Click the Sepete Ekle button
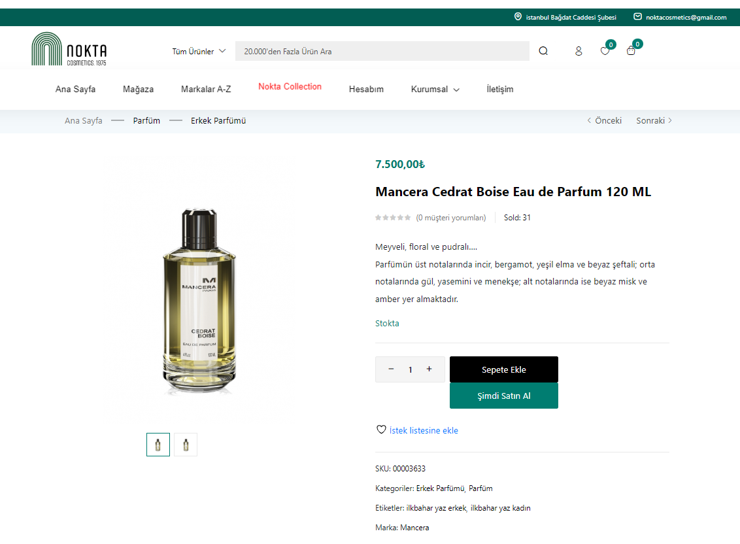The image size is (740, 544). pyautogui.click(x=503, y=369)
